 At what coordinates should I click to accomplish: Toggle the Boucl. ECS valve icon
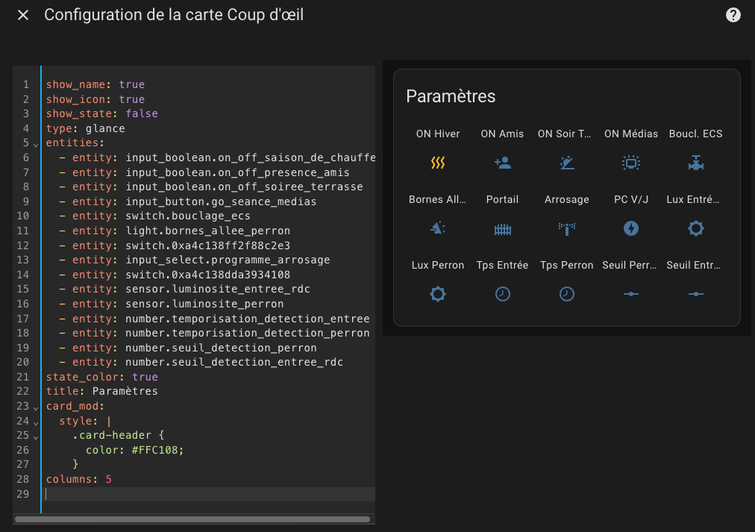point(695,163)
